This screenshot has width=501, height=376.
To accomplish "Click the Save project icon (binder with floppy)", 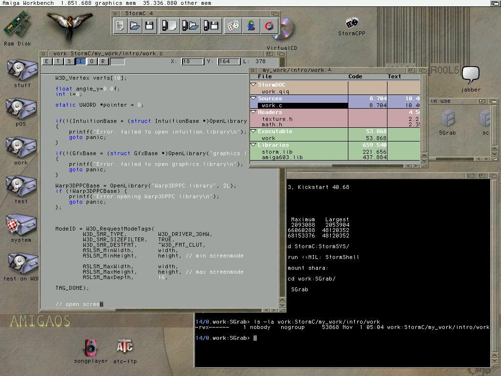I will 211,26.
